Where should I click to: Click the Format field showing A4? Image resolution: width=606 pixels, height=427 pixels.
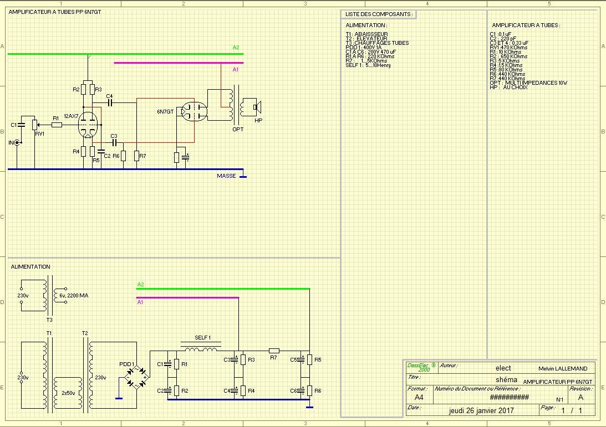tap(419, 397)
